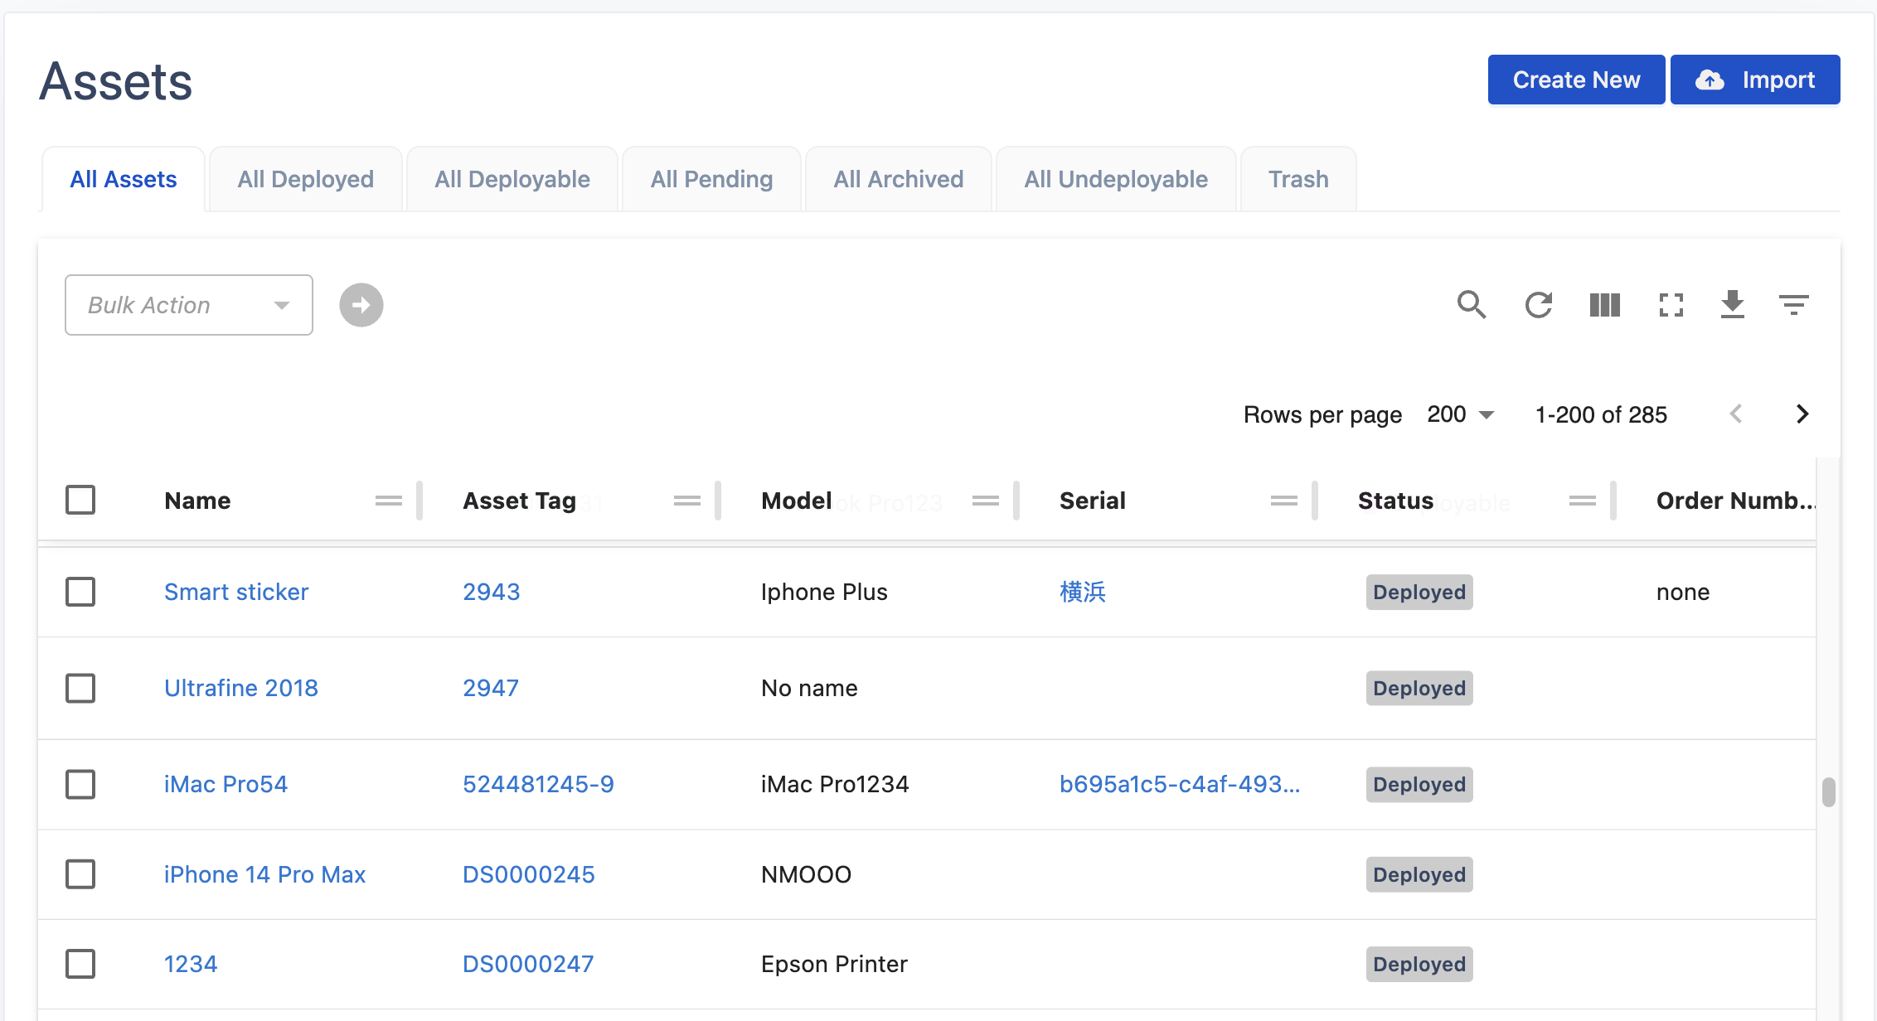This screenshot has height=1021, width=1877.
Task: Click the Import button
Action: coord(1755,80)
